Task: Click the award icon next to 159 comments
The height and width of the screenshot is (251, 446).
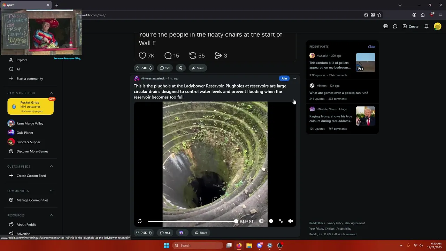Action: click(x=180, y=68)
